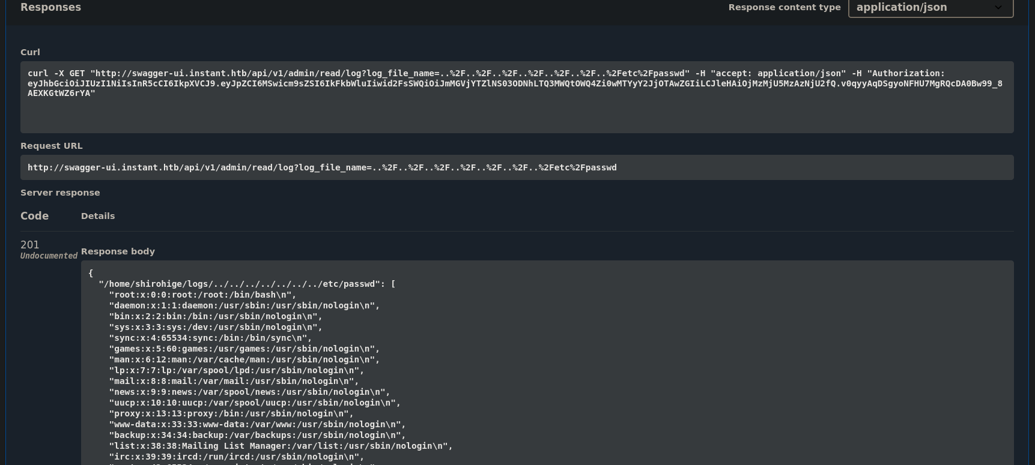
Task: Click the Response body label
Action: pos(118,251)
